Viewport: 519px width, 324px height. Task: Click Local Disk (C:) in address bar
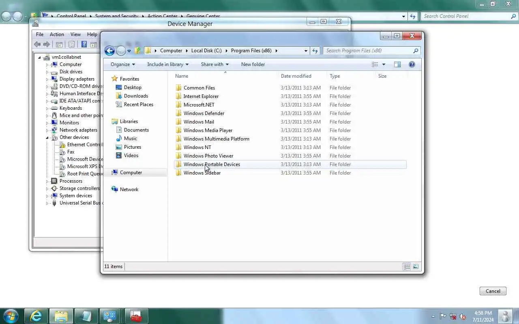(x=206, y=51)
